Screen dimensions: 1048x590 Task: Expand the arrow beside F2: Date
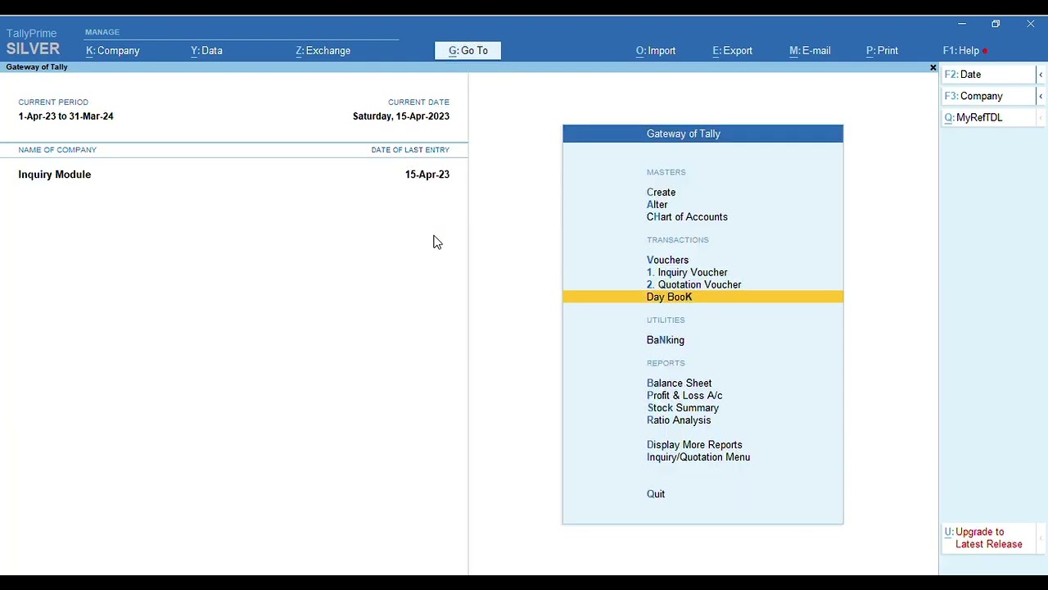click(1041, 75)
